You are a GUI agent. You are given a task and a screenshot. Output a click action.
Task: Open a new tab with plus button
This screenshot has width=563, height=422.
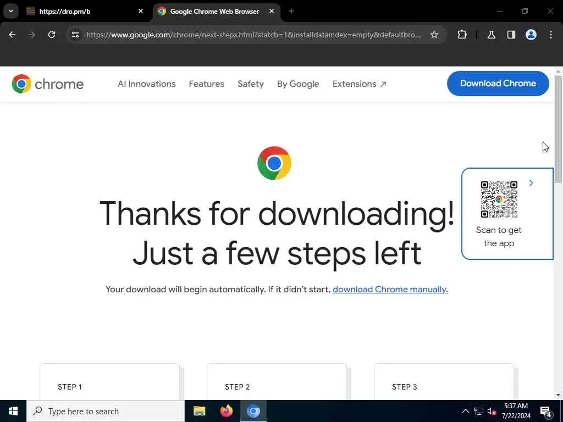pyautogui.click(x=291, y=12)
